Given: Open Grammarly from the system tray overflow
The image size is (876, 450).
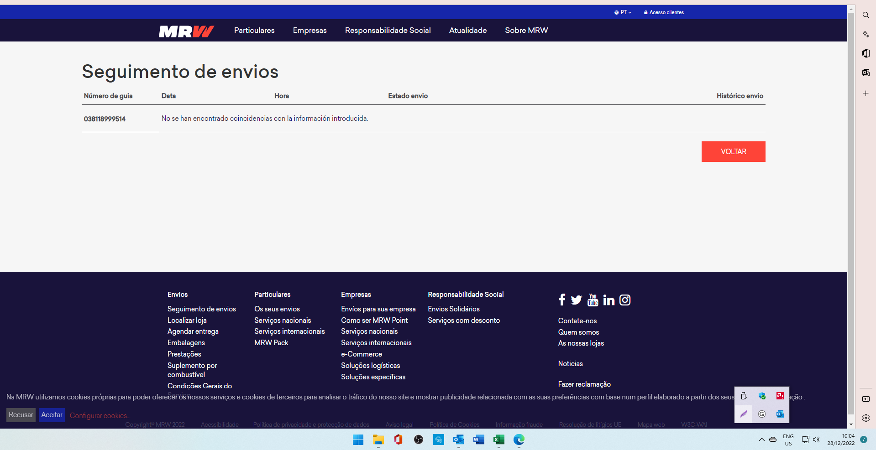Looking at the screenshot, I should click(762, 414).
